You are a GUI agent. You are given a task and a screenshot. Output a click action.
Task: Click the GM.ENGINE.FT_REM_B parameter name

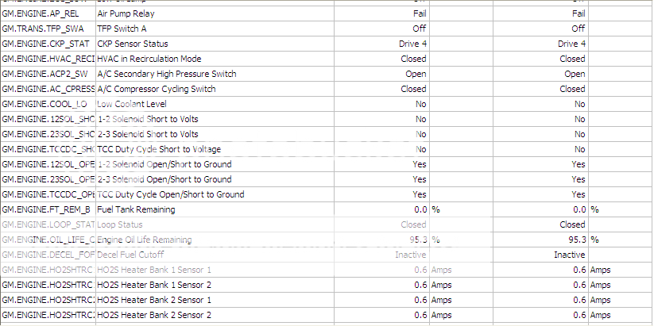click(46, 209)
